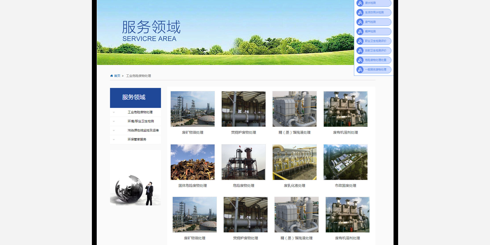Go to 首页 via breadcrumb link
Image resolution: width=490 pixels, height=245 pixels.
pyautogui.click(x=117, y=76)
